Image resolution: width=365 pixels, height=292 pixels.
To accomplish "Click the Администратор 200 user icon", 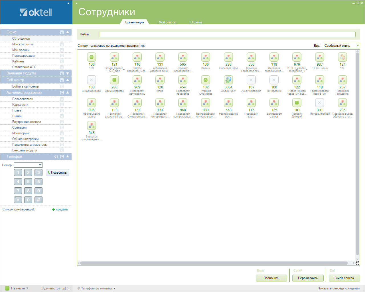I will [x=114, y=80].
